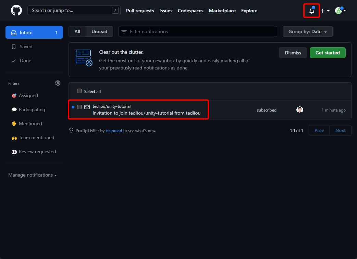Open Issues in top nav
The width and height of the screenshot is (357, 259).
(166, 11)
